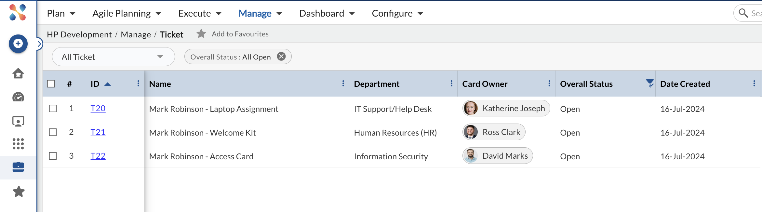Image resolution: width=762 pixels, height=212 pixels.
Task: Click the sidebar grid apps icon
Action: click(x=18, y=144)
